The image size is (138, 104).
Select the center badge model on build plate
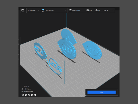tap(67, 49)
